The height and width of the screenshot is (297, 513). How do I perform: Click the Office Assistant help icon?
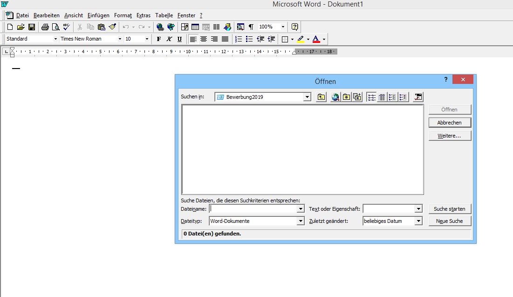(295, 27)
